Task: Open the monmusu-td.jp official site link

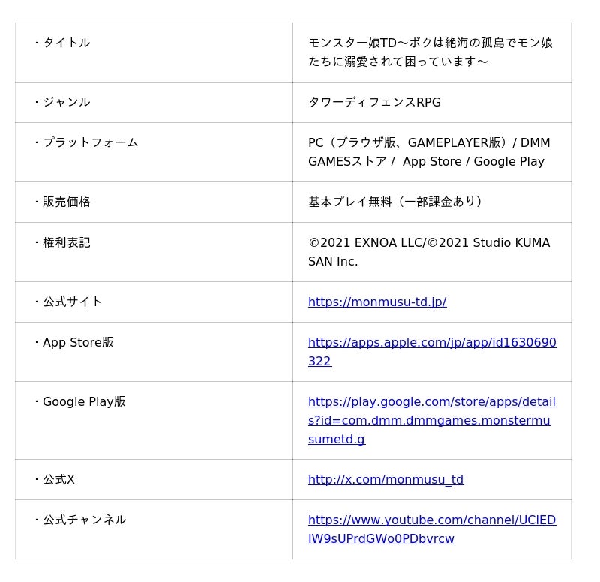Action: click(377, 301)
